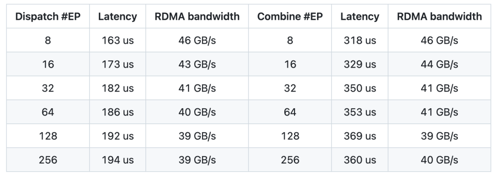Click the 163 us latency cell
Image resolution: width=497 pixels, height=179 pixels.
(118, 40)
